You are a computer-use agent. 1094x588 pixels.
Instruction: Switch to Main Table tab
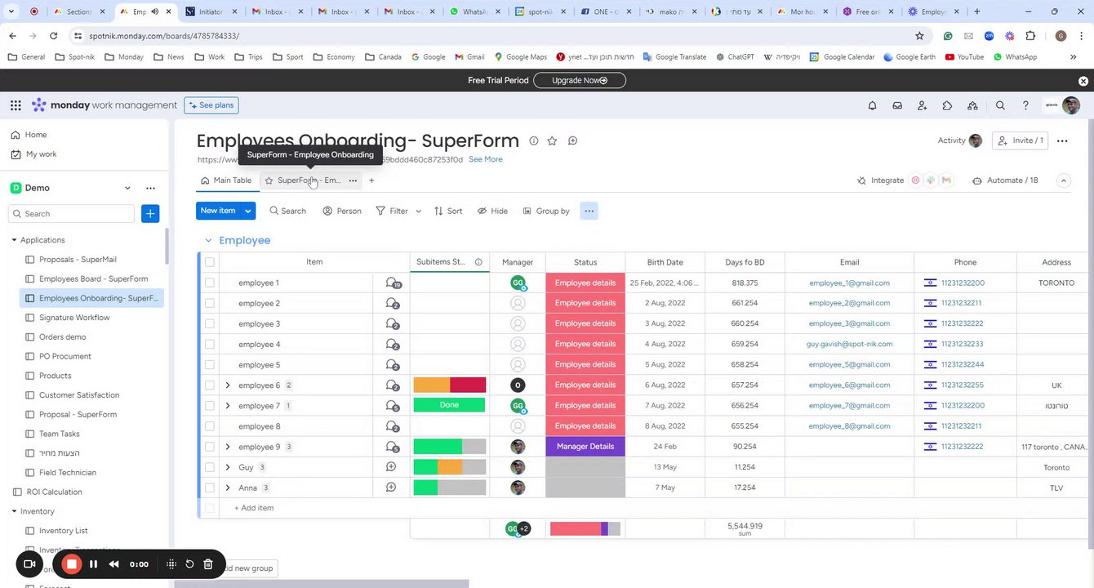click(x=226, y=180)
